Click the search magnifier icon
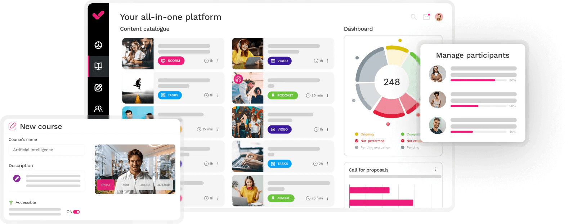Viewport: 573px width, 224px height. 414,17
